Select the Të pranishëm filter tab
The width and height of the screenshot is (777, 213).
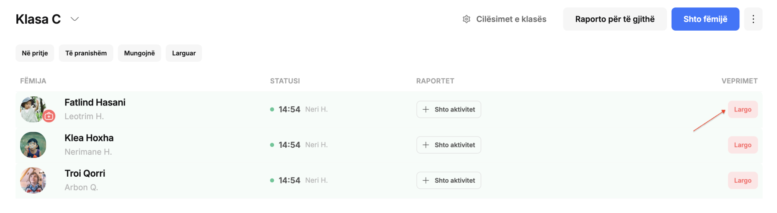[86, 53]
